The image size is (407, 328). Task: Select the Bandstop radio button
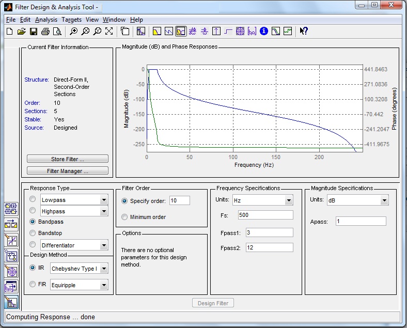(33, 233)
